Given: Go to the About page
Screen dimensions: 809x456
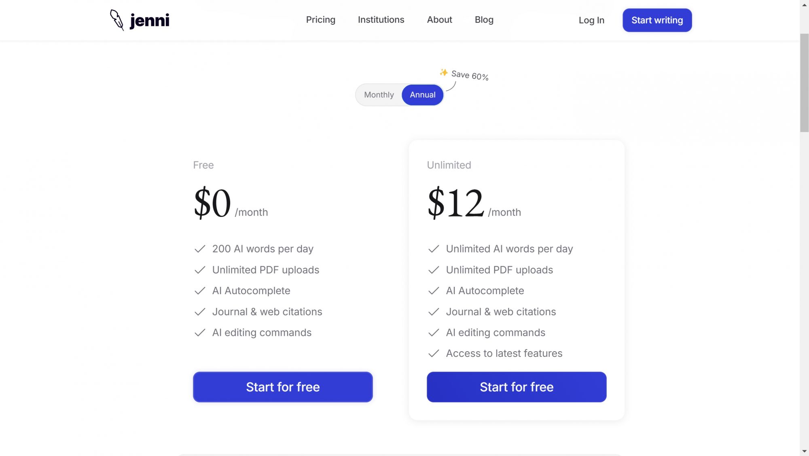Looking at the screenshot, I should (439, 20).
